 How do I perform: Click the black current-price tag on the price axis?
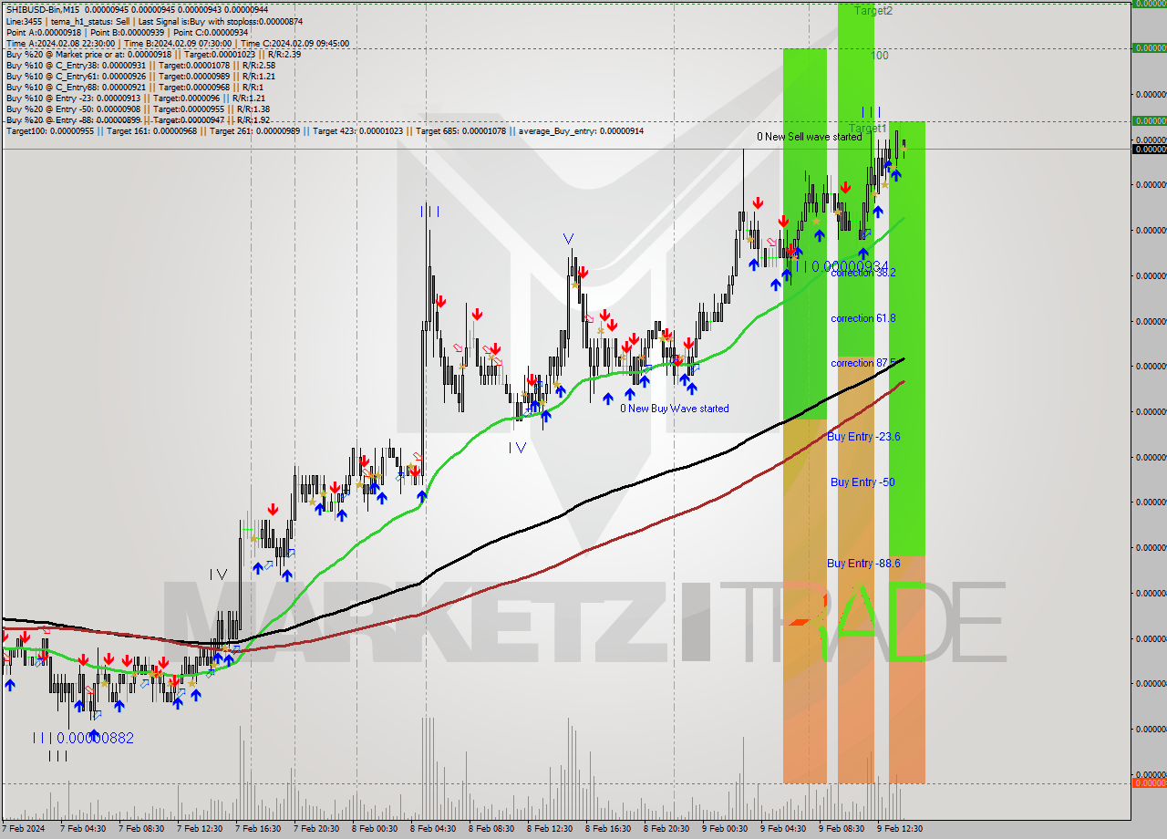[1149, 149]
